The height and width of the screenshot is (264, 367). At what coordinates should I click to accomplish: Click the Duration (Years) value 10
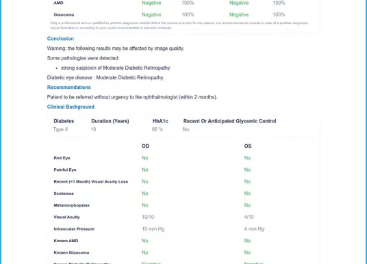coord(93,129)
